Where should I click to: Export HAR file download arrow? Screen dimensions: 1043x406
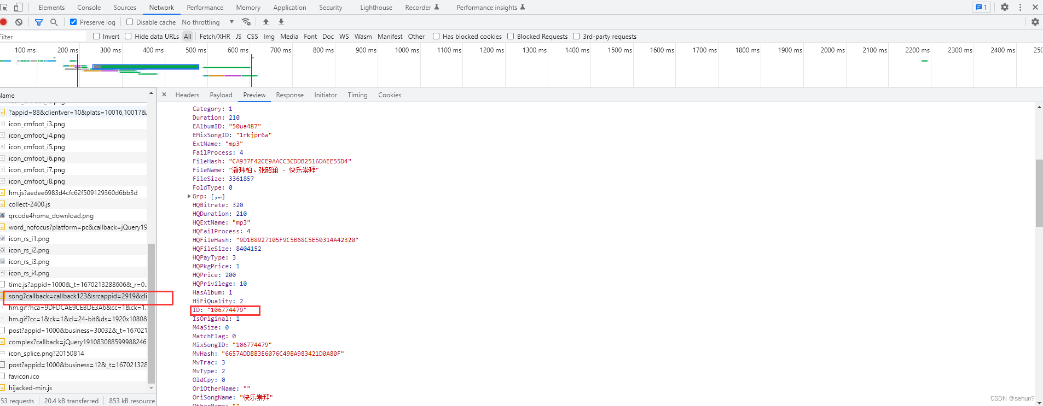point(281,22)
